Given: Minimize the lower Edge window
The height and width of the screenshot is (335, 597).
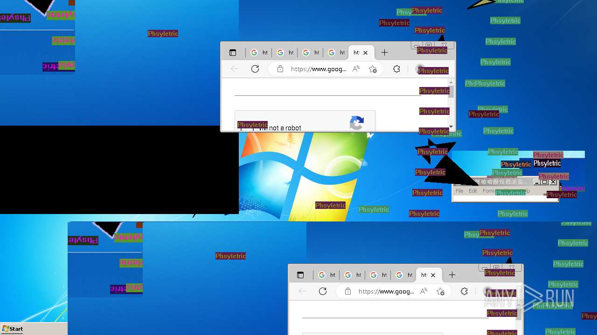Looking at the screenshot, I should tap(484, 268).
